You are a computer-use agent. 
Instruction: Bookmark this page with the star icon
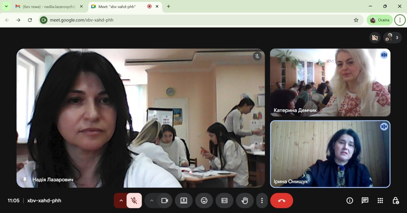356,20
